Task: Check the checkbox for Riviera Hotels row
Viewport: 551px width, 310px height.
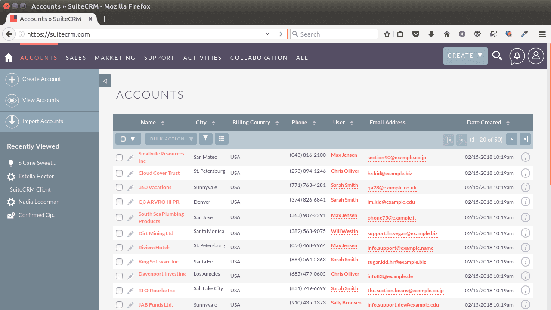Action: (119, 247)
